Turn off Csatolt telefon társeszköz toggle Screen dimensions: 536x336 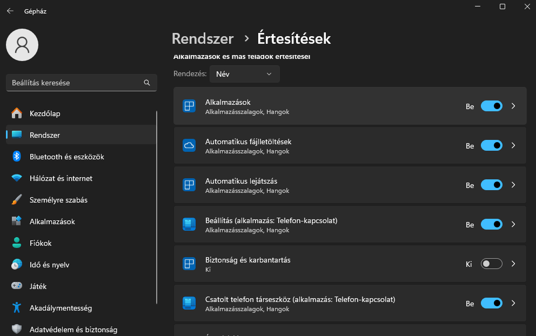492,303
